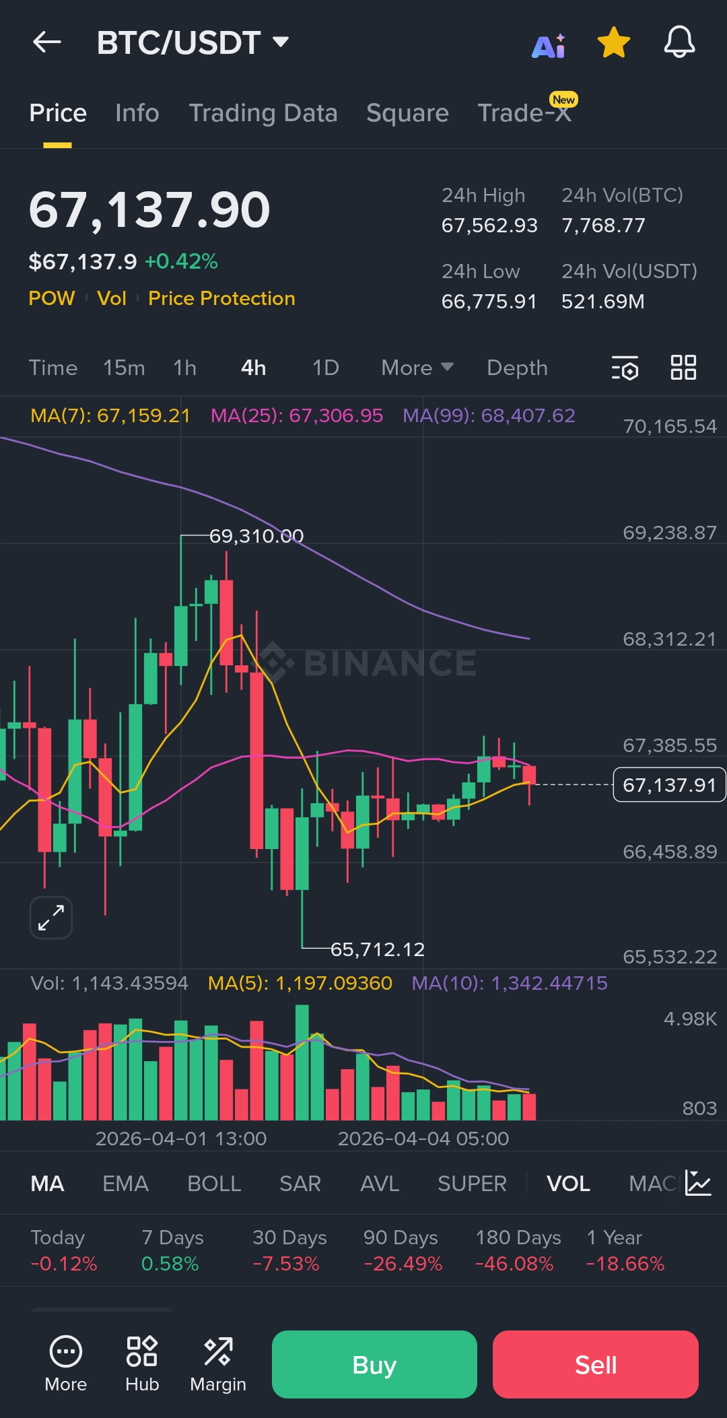Tap the POW tag
Viewport: 727px width, 1418px height.
pos(52,298)
